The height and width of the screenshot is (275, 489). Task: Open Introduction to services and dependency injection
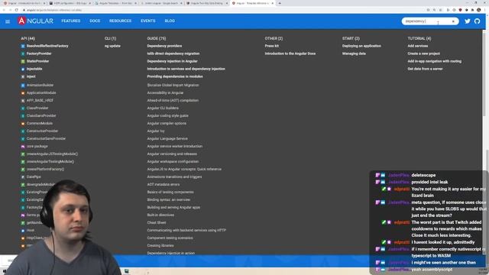point(186,69)
